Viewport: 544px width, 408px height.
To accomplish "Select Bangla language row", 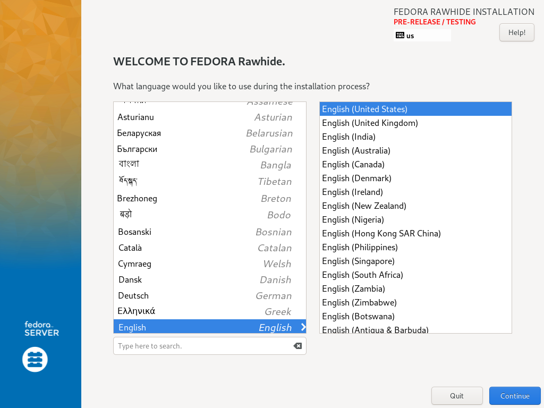I will [x=209, y=165].
